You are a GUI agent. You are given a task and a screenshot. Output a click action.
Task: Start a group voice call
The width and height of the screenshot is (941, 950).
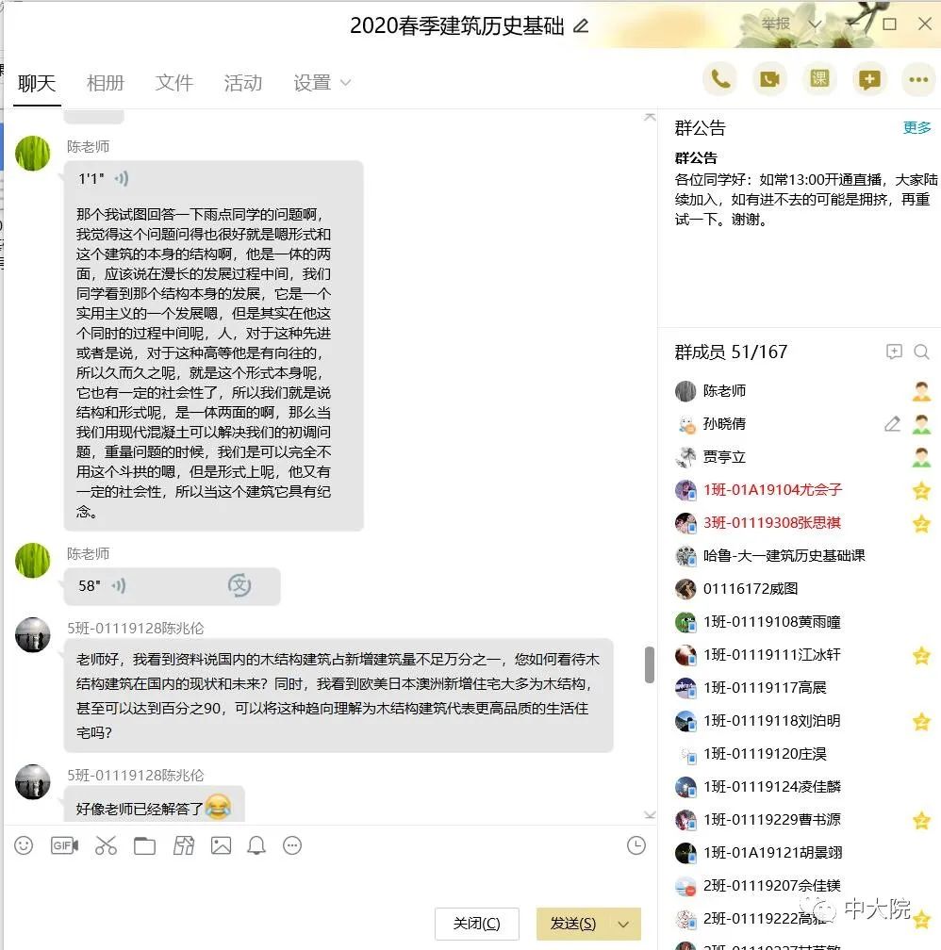pos(719,79)
